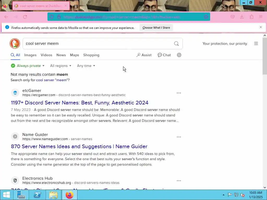
Task: Click the etcgamer.com URL
Action: pyautogui.click(x=39, y=95)
